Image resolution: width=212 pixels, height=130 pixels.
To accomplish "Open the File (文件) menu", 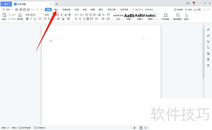I will tap(7, 10).
